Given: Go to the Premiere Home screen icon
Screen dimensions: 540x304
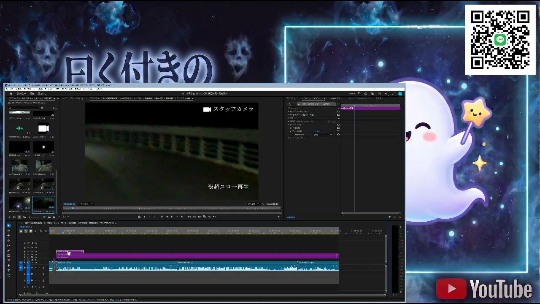Looking at the screenshot, I should click(11, 93).
